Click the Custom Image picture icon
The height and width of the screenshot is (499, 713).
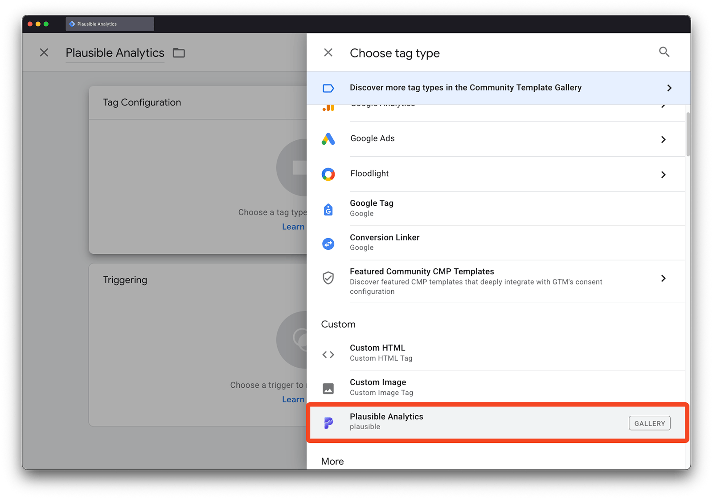(328, 389)
